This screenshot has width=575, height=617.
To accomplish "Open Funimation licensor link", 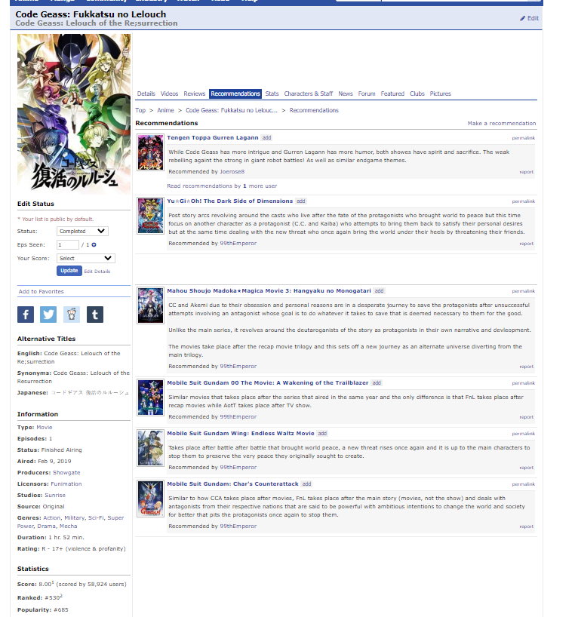I will [x=66, y=483].
